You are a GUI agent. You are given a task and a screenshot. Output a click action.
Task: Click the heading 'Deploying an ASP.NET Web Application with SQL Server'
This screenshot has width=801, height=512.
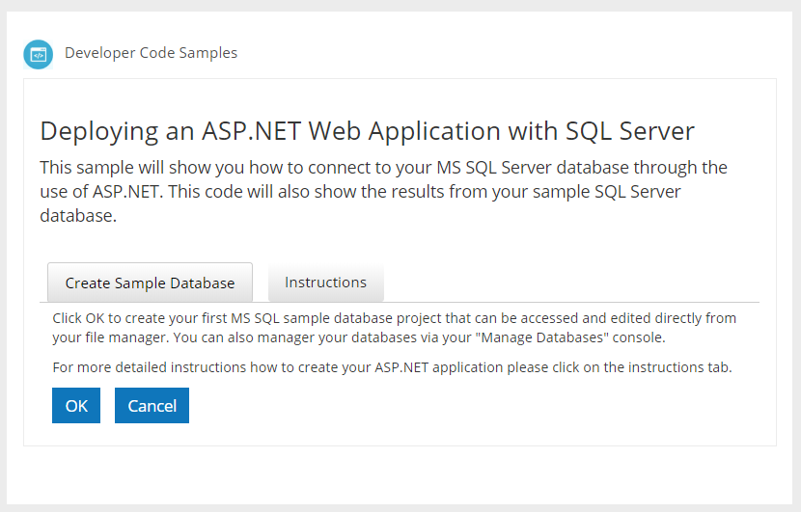click(x=367, y=131)
